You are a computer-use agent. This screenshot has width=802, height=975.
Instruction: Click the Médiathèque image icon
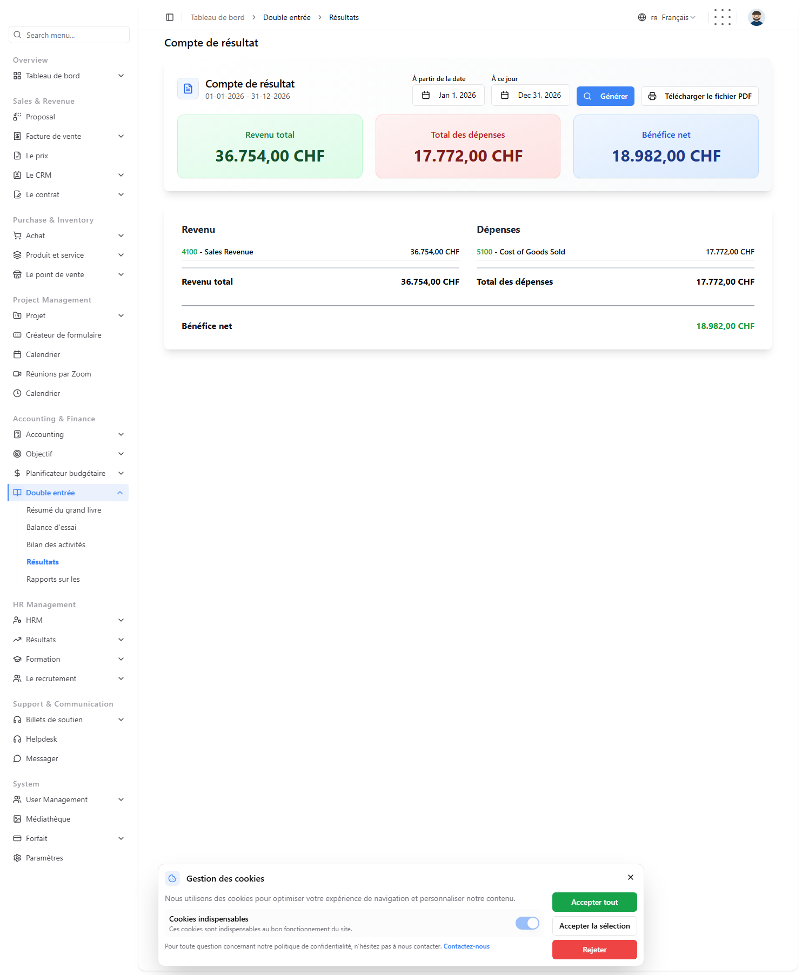click(17, 819)
